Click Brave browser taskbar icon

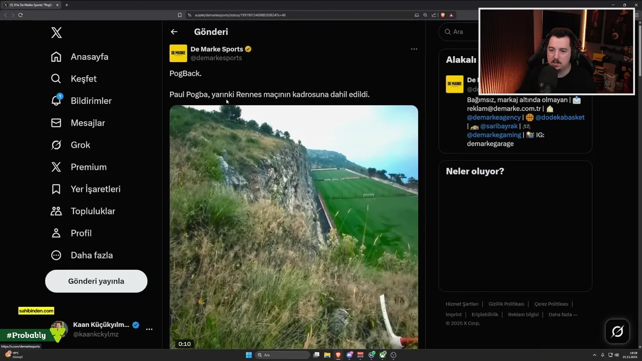[338, 355]
